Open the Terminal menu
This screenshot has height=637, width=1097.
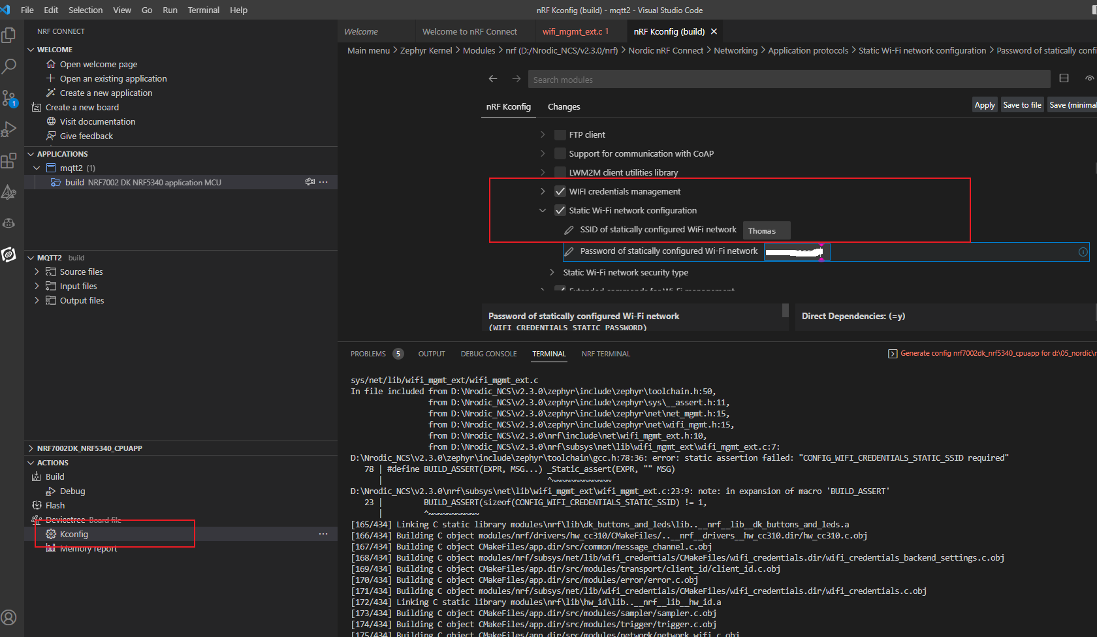204,10
